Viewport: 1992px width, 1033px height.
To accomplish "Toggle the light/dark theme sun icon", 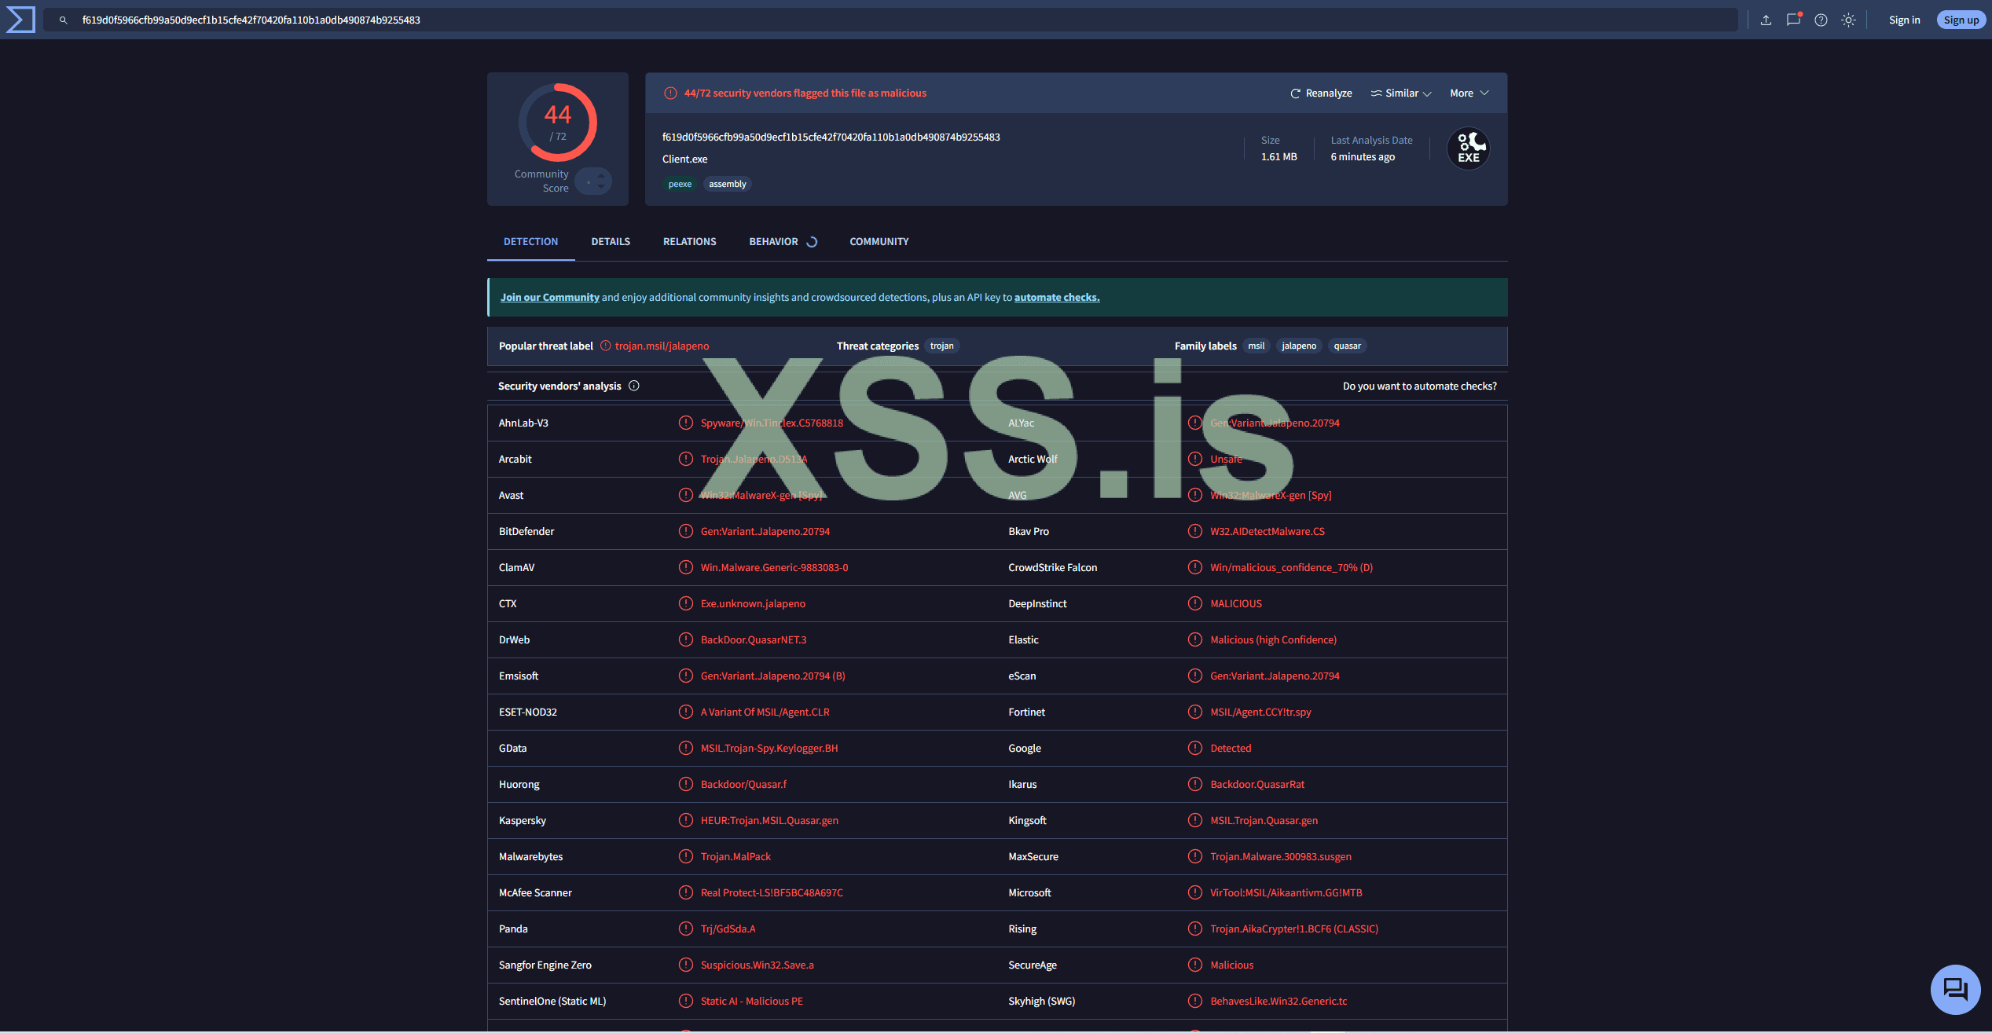I will point(1848,20).
